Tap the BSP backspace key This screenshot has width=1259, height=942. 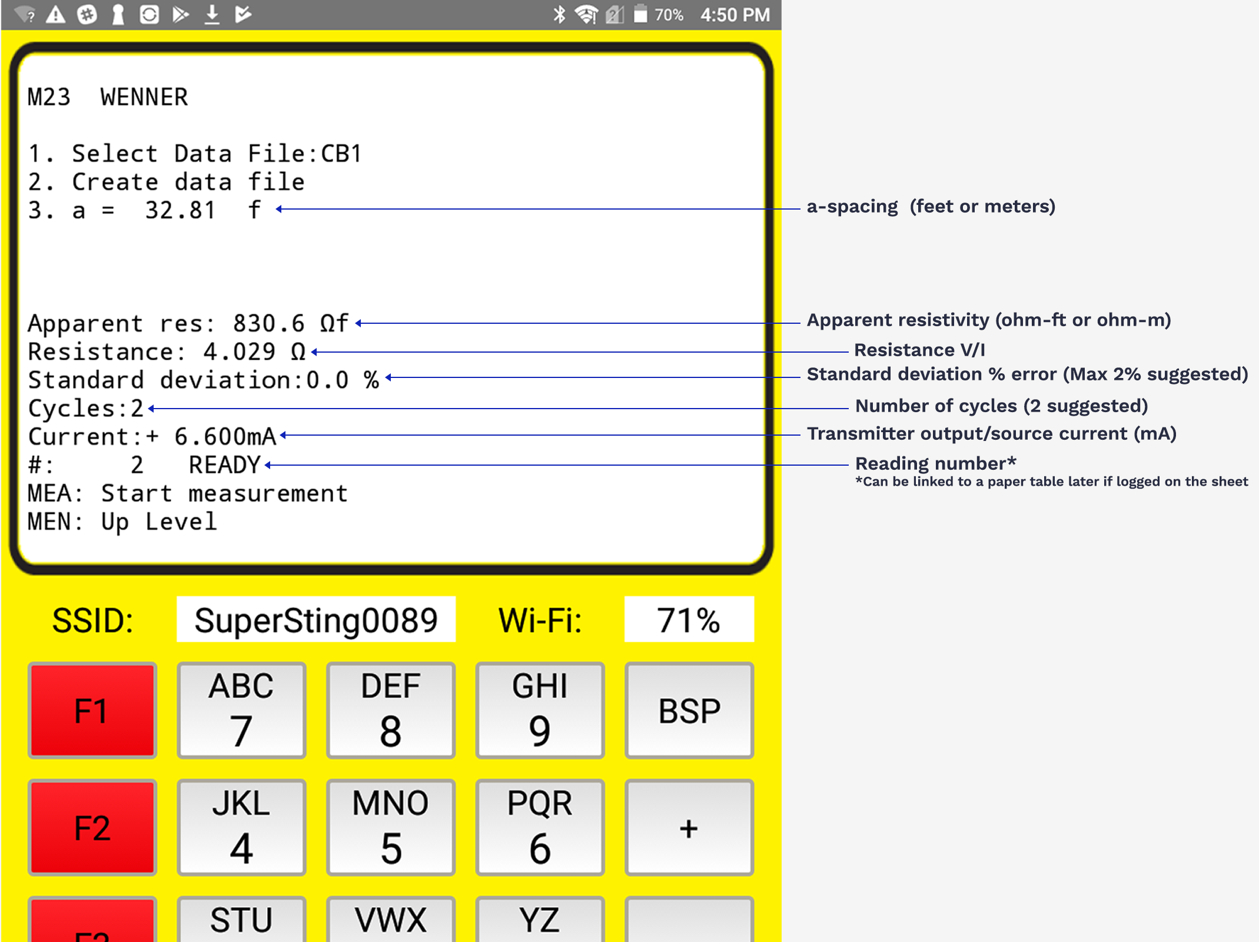pyautogui.click(x=689, y=710)
